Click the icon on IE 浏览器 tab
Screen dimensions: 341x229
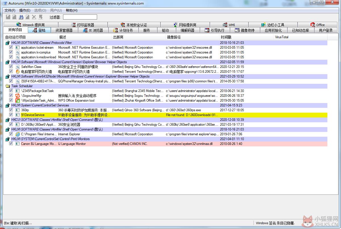click(85, 30)
